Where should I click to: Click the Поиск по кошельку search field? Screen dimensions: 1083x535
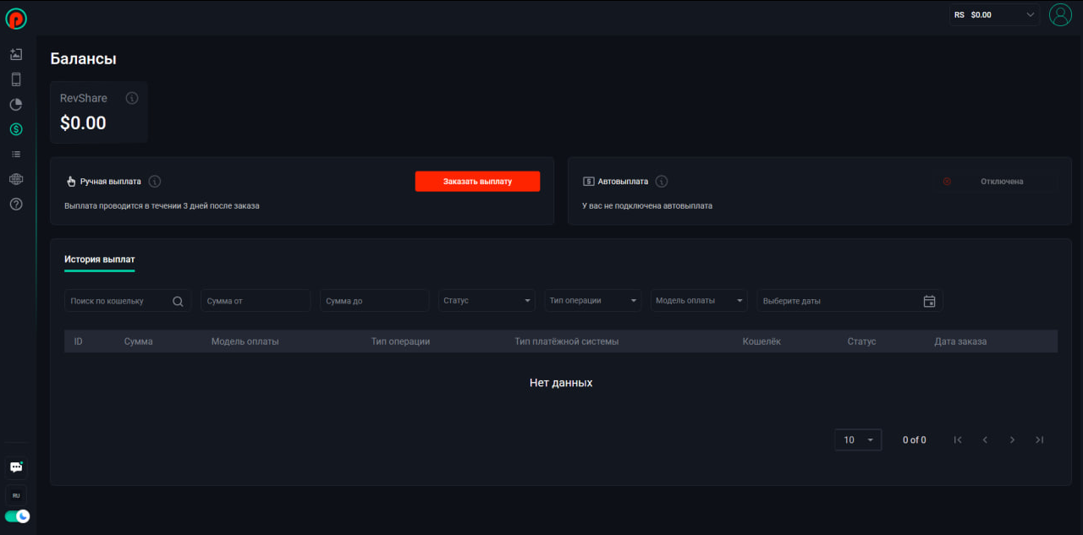pyautogui.click(x=120, y=301)
